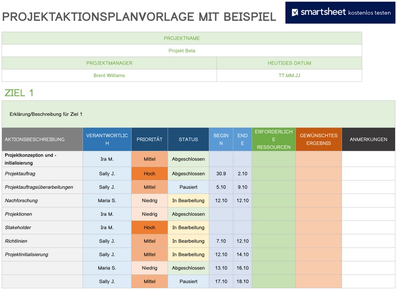The height and width of the screenshot is (290, 397).
Task: Click 'In Bearbeitung' status in Stakeholder row
Action: tap(189, 227)
